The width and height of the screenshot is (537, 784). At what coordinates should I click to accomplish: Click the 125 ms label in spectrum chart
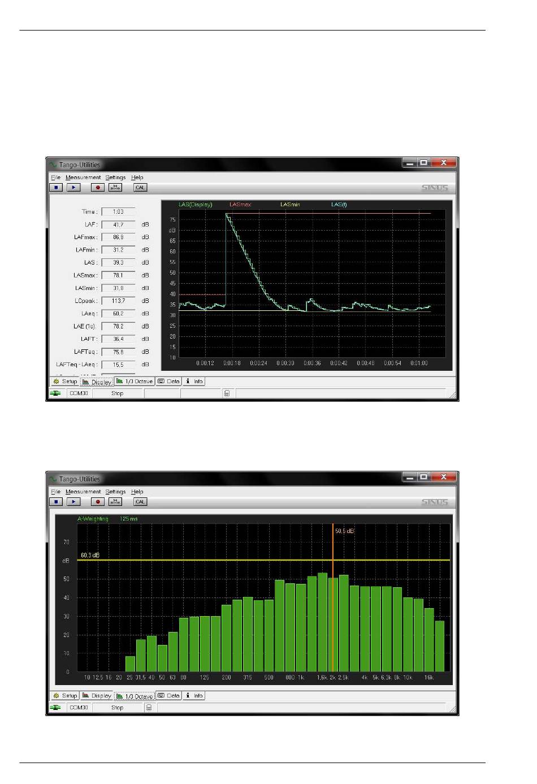129,519
